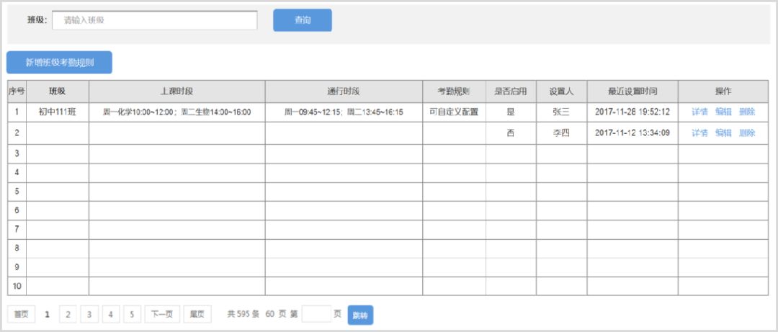Click the 是否启用 column header

pos(511,91)
